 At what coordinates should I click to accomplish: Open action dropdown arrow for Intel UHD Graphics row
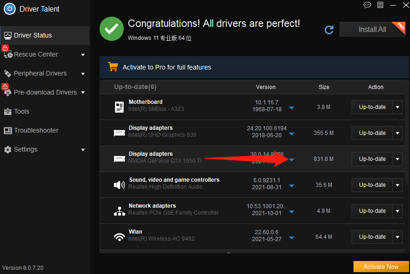[397, 133]
